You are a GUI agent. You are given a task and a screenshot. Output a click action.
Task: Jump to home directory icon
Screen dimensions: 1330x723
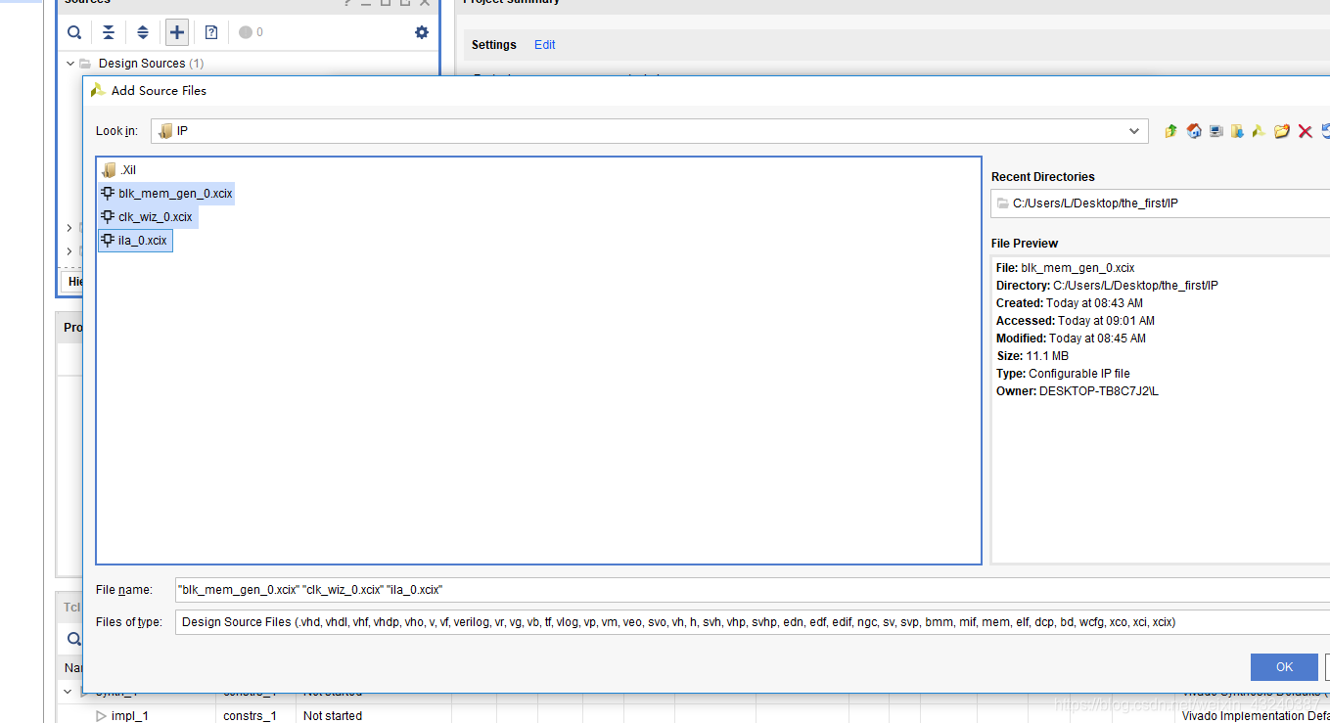[1193, 131]
